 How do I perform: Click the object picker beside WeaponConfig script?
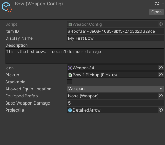point(161,24)
